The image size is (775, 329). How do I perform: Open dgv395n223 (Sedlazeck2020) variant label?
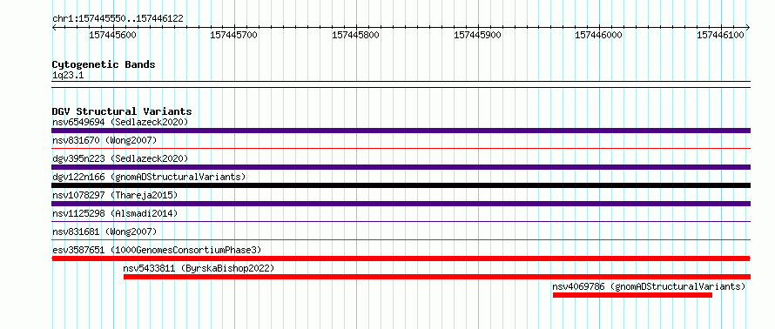coord(120,158)
